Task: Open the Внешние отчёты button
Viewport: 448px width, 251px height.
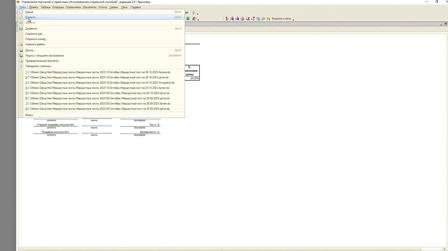Action: (281, 19)
